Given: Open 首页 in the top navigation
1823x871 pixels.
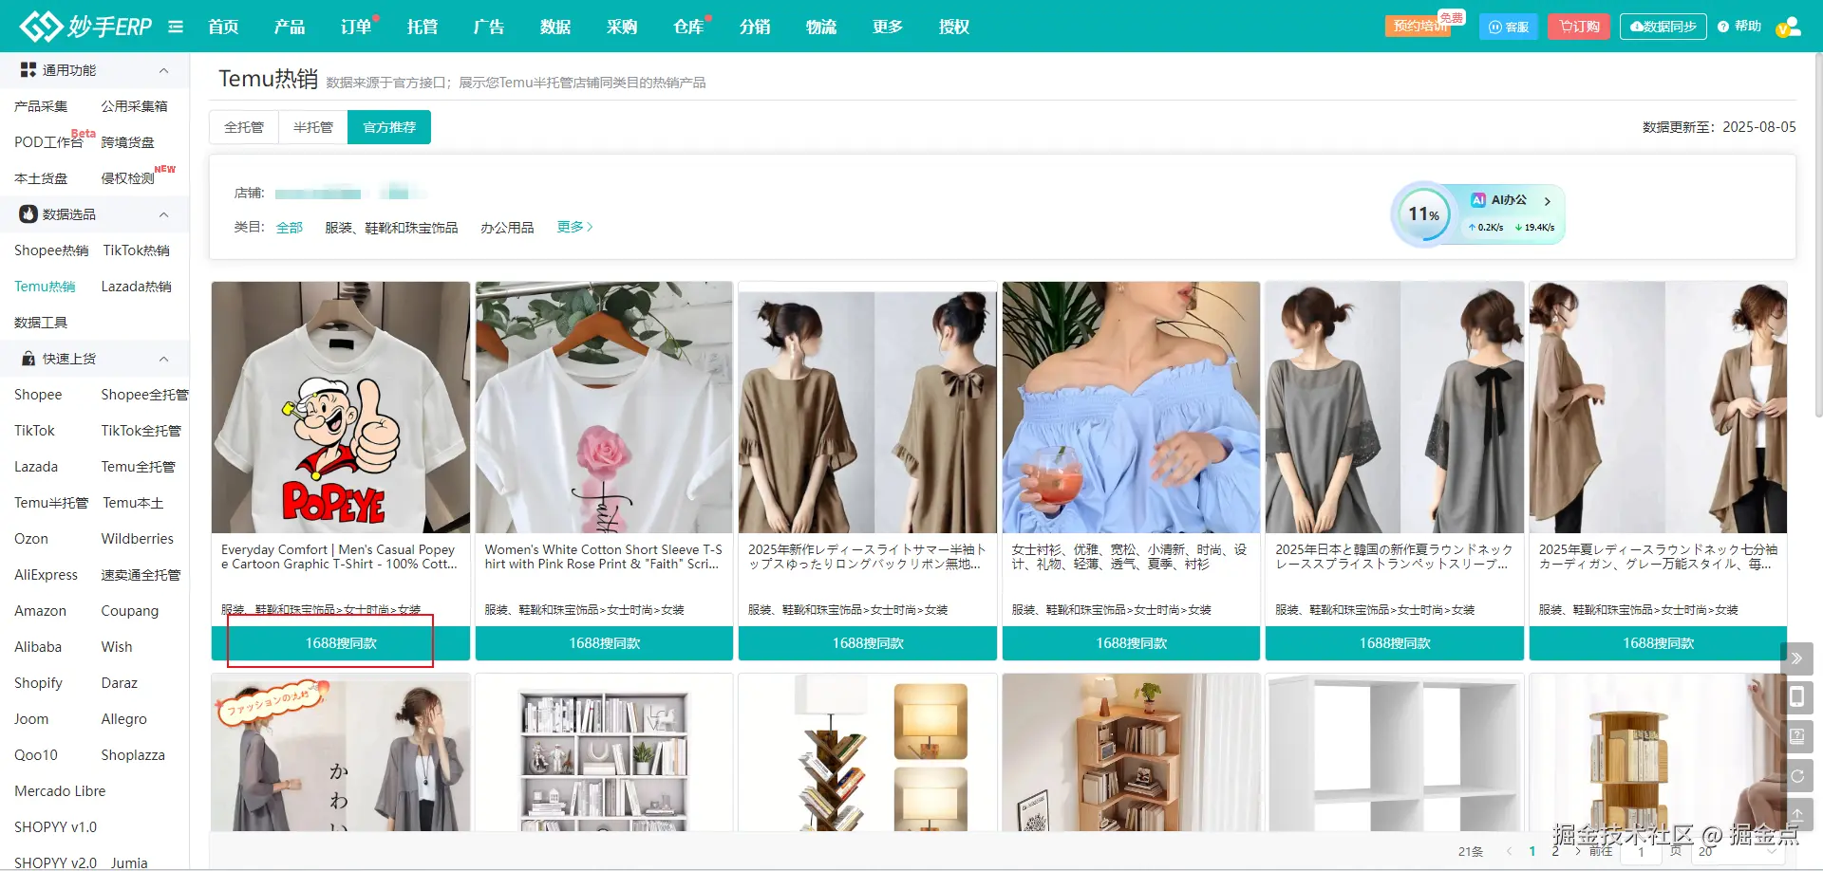Looking at the screenshot, I should coord(223,27).
